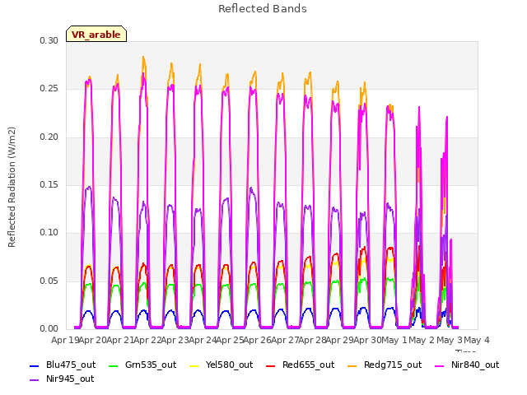Click the 0.30 y-axis tick label
The height and width of the screenshot is (395, 527).
coord(49,40)
